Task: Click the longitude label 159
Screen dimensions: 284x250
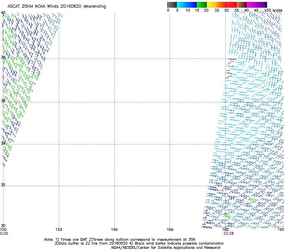Action: click(x=170, y=230)
